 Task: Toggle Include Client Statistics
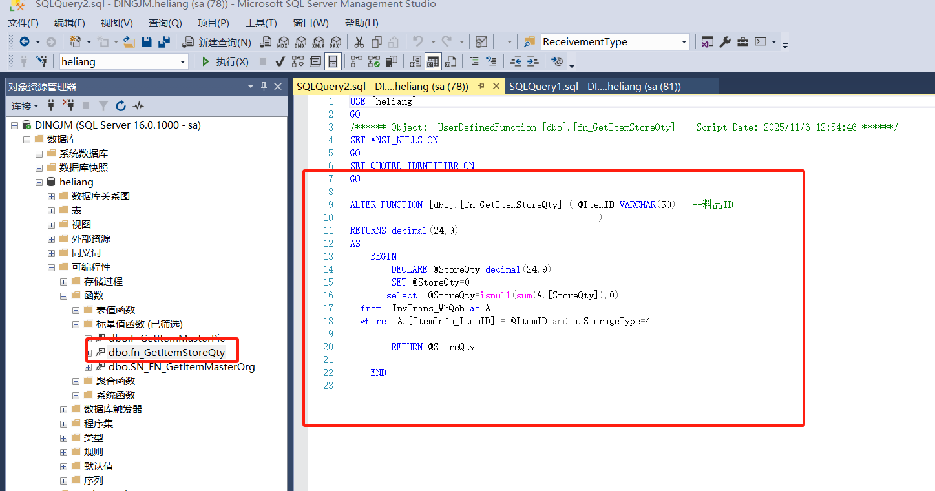point(391,61)
